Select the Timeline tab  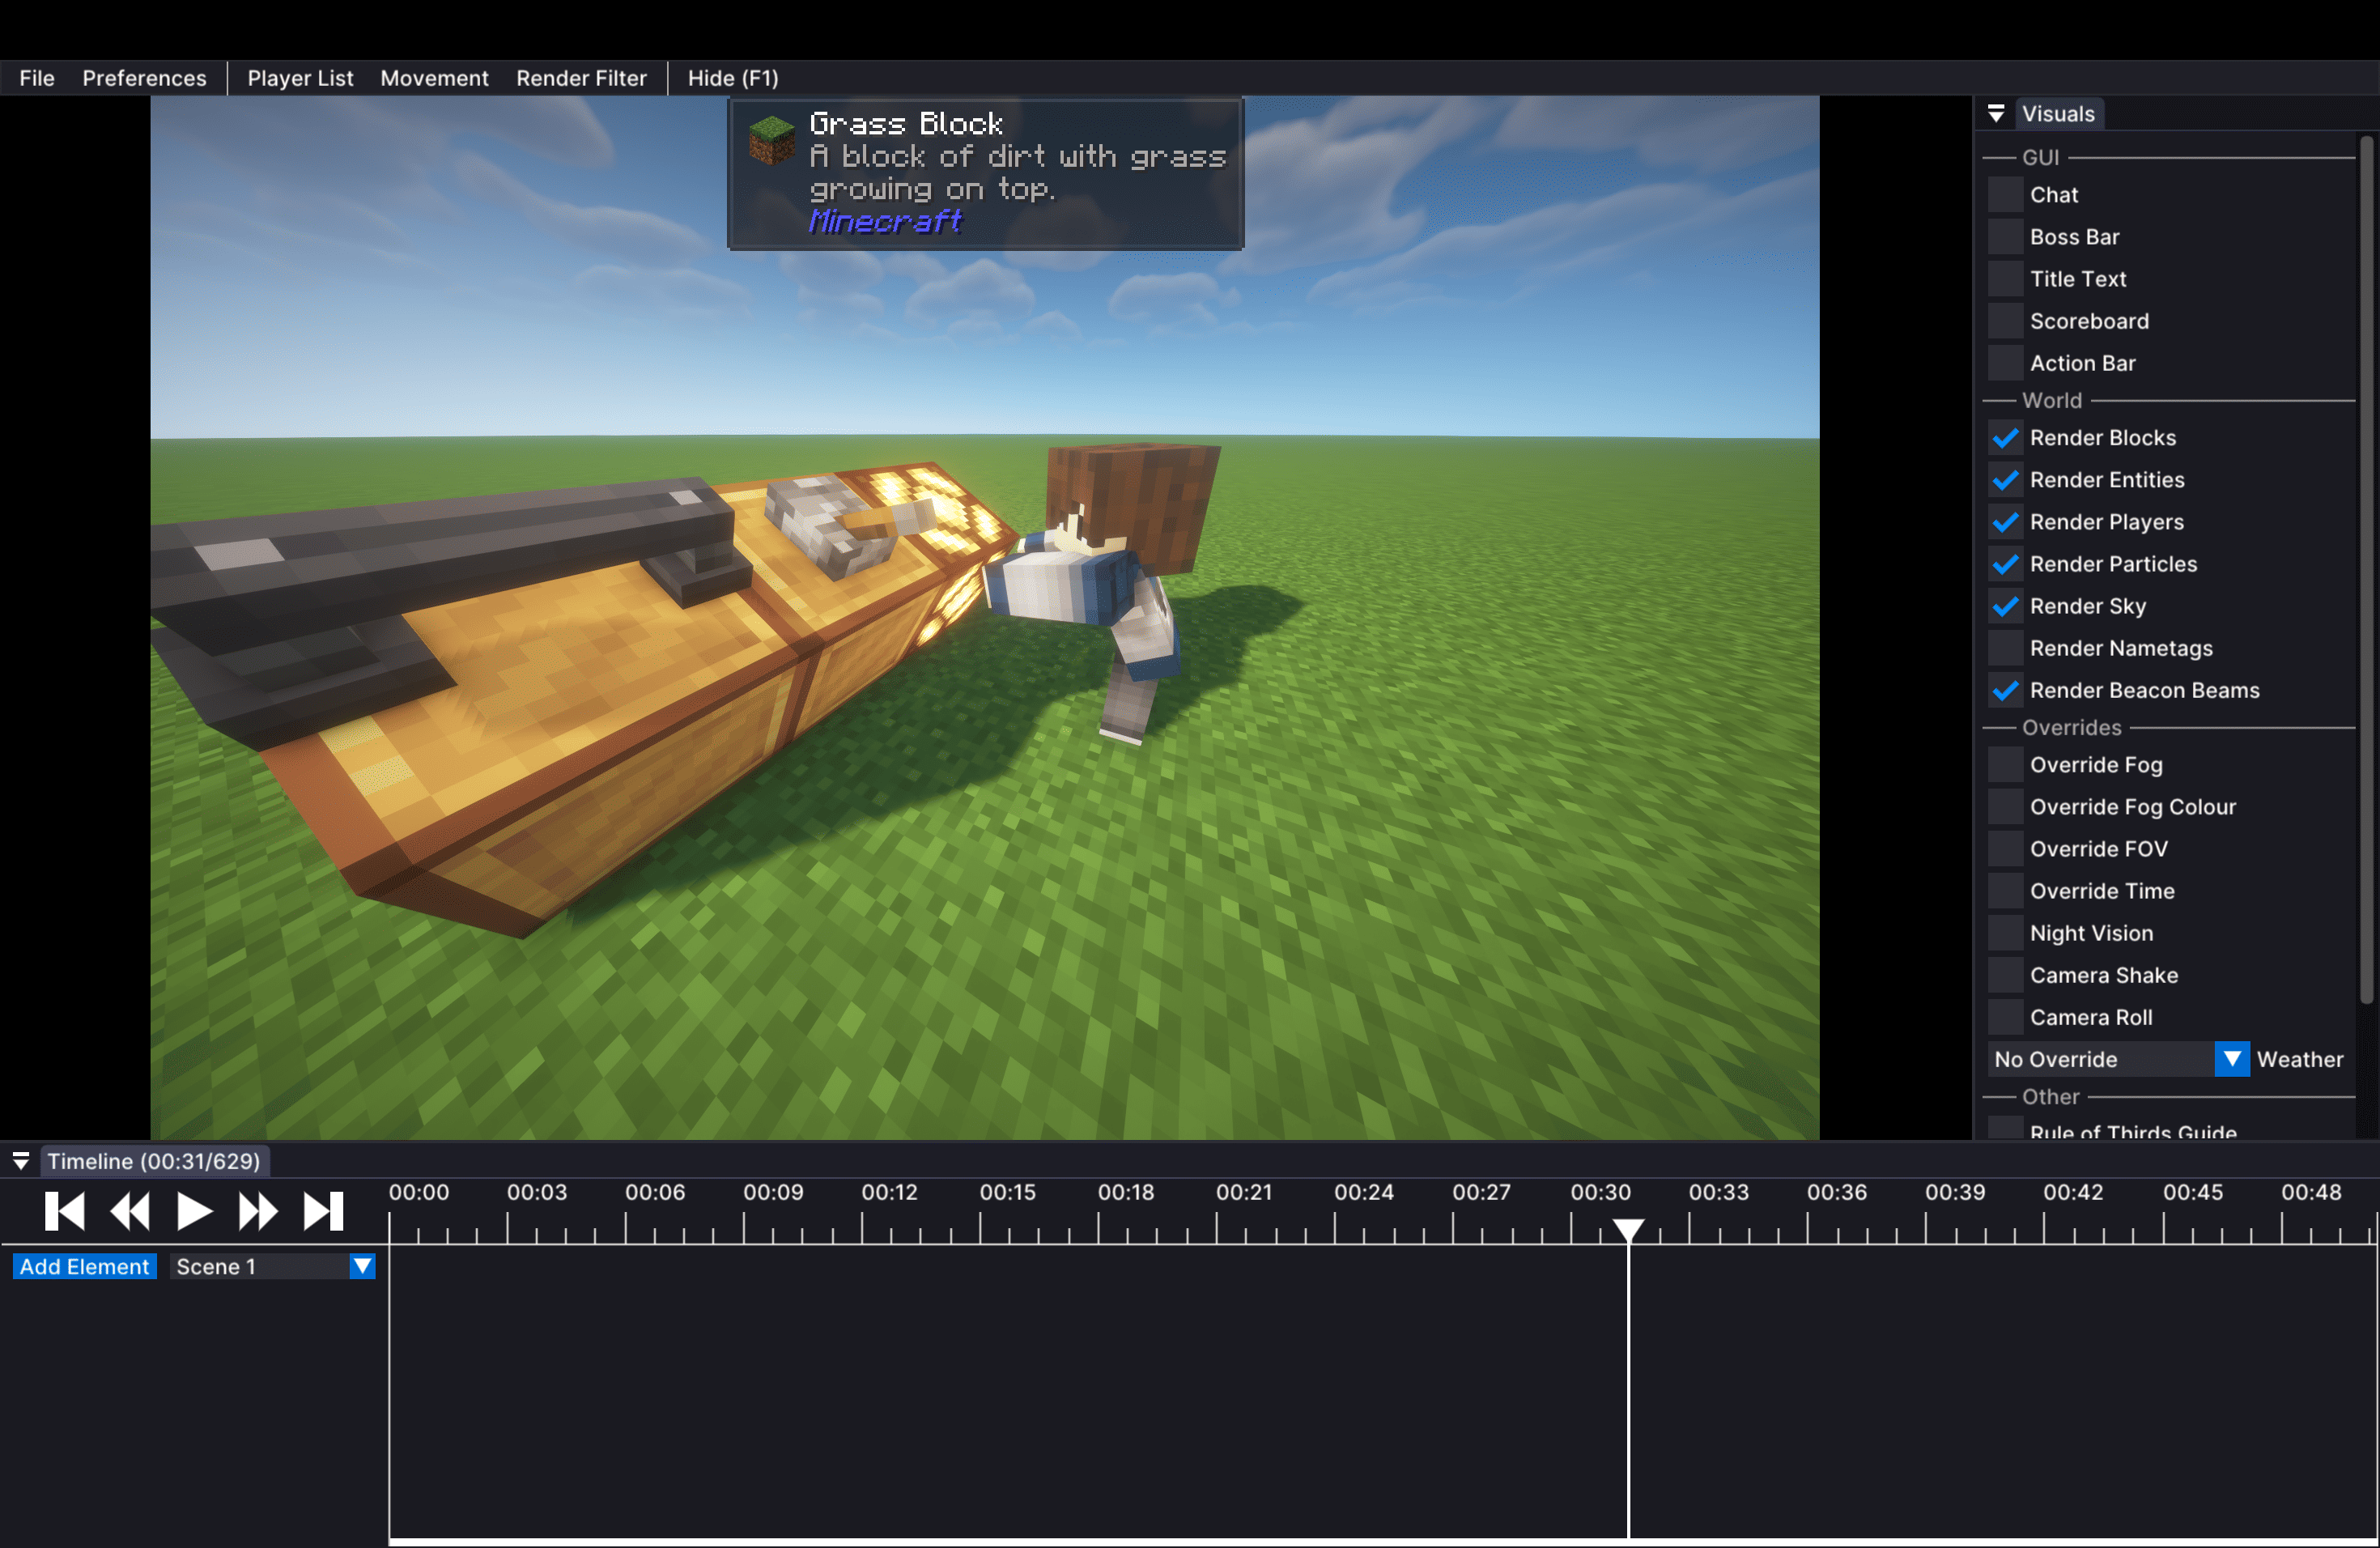pyautogui.click(x=154, y=1161)
